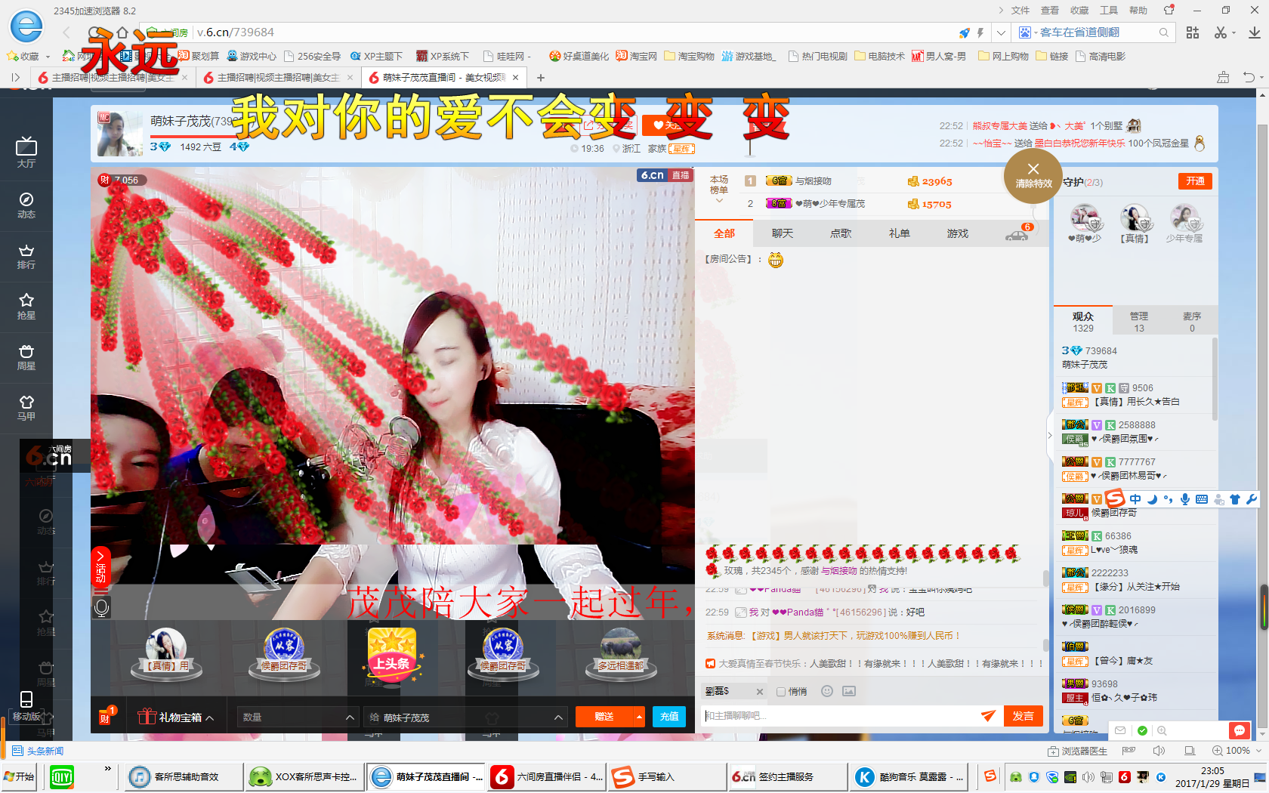Toggle browser sound speaker icon in status bar
The image size is (1269, 793).
1159,751
